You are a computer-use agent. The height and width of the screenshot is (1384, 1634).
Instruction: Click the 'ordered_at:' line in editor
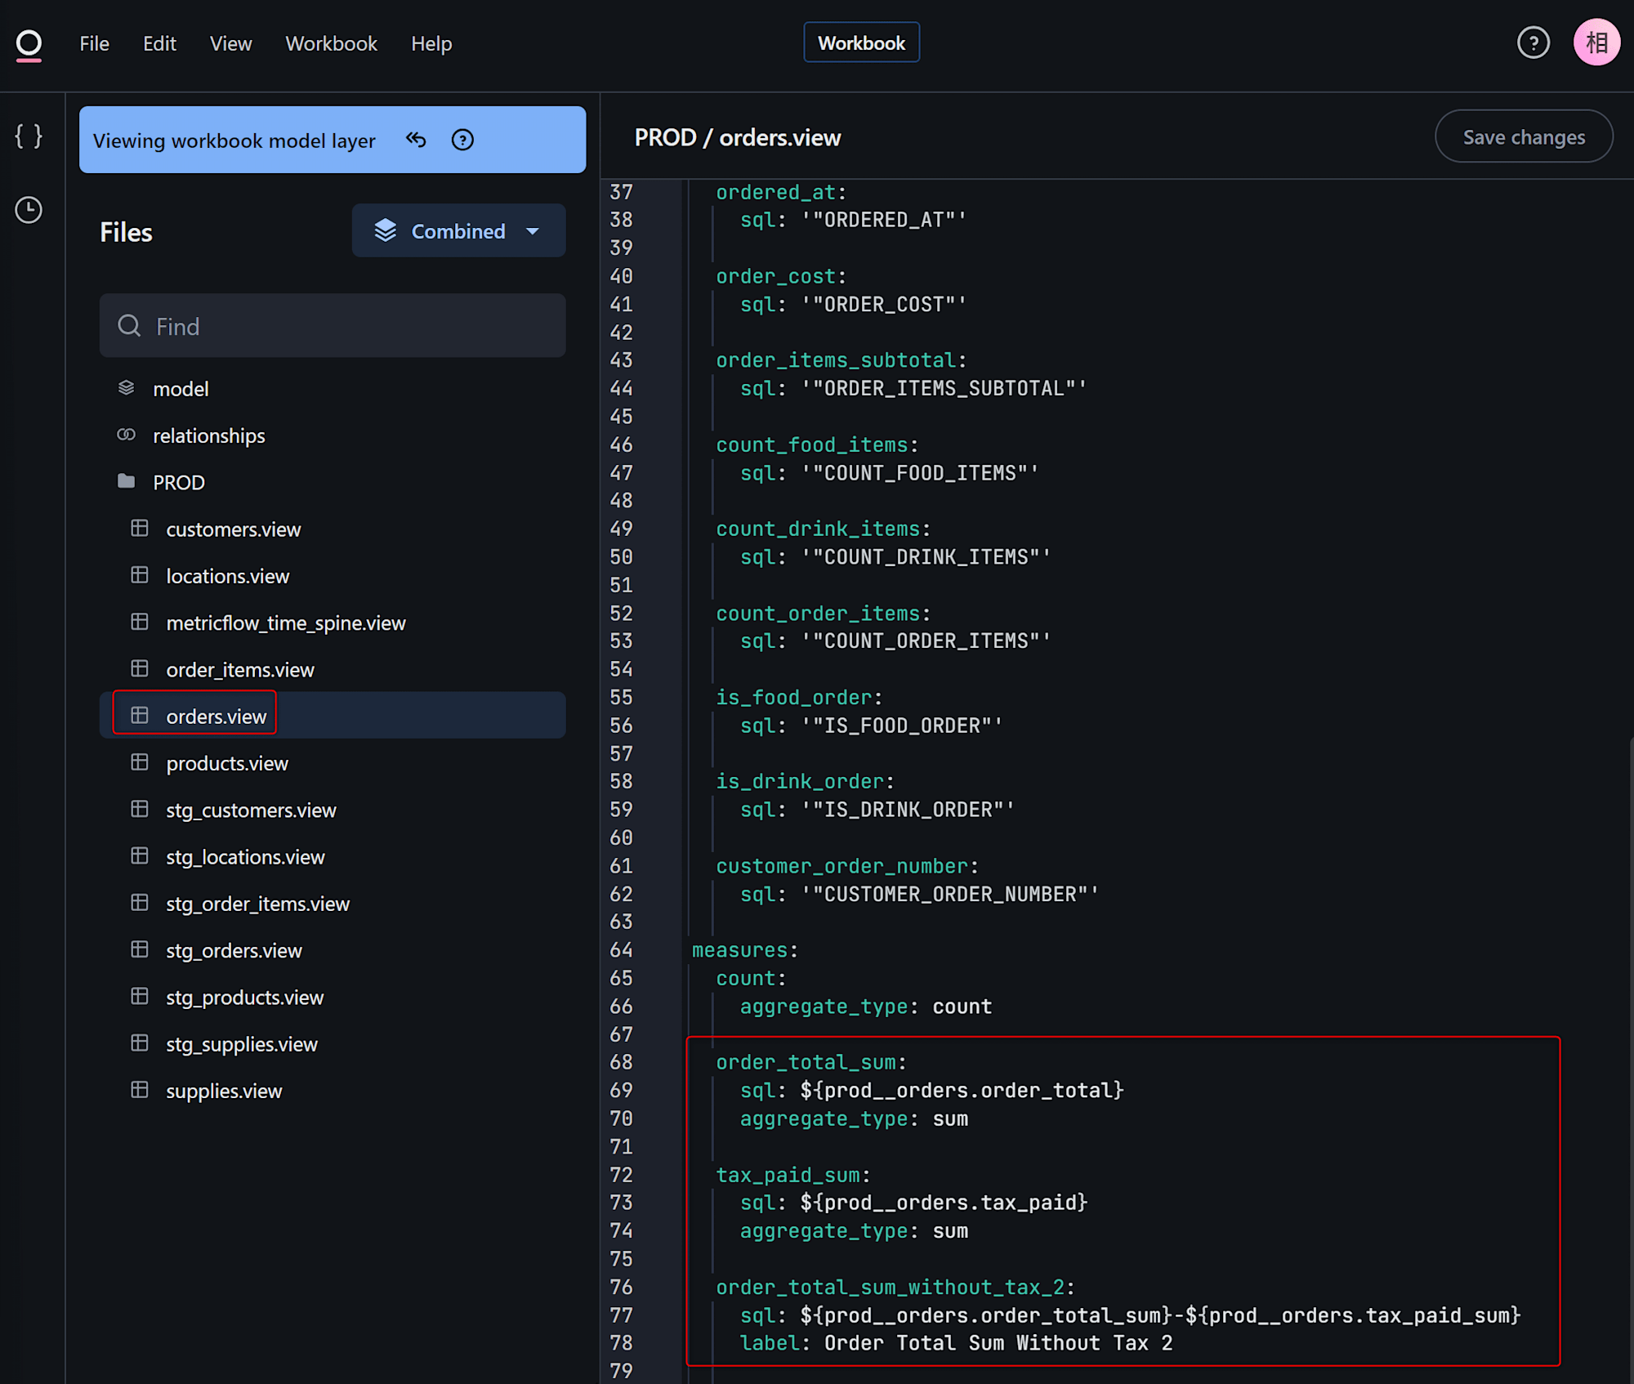(x=781, y=192)
